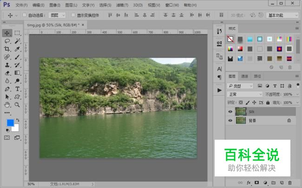This screenshot has height=188, width=302.
Task: Enable the 自动选择 checkbox
Action: pyautogui.click(x=24, y=15)
